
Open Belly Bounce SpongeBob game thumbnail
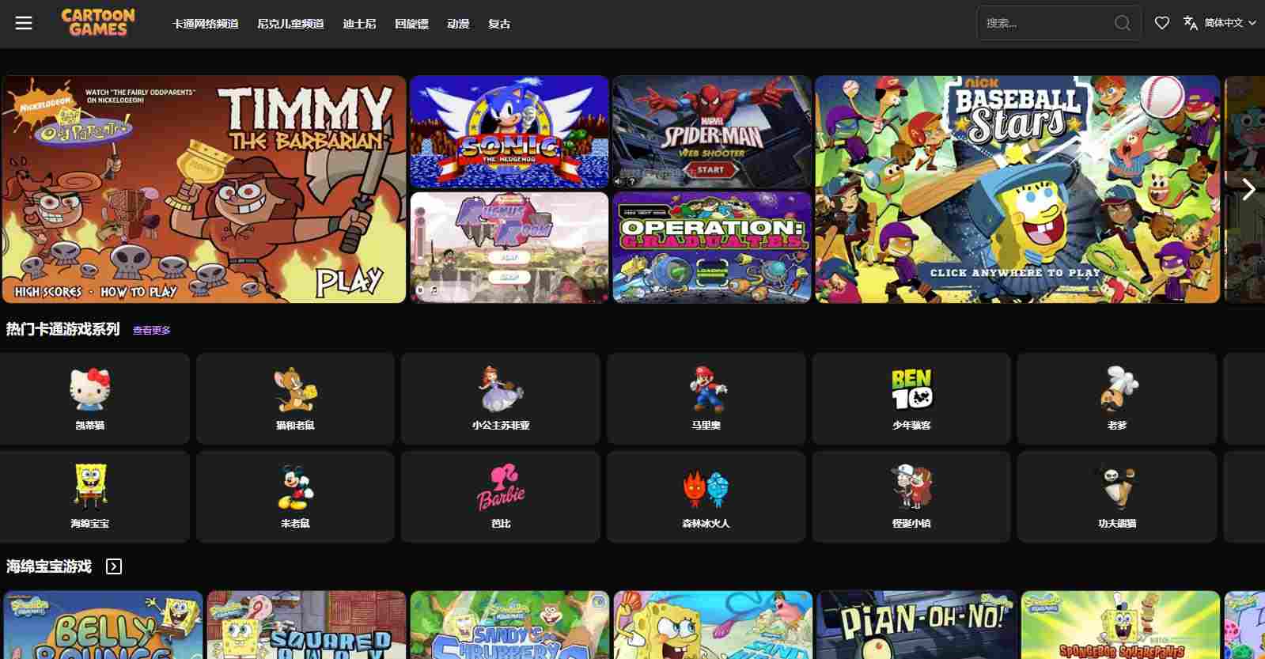coord(103,625)
